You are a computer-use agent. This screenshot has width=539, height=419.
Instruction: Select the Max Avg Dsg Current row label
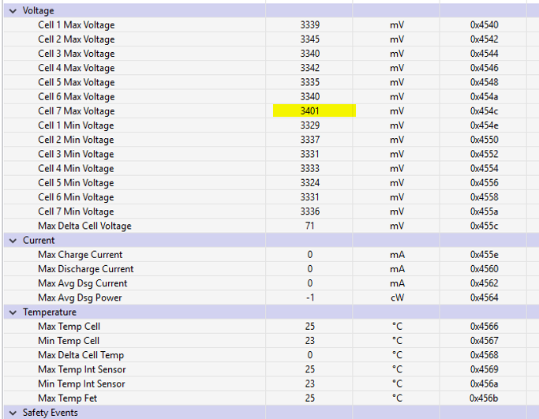click(x=83, y=283)
